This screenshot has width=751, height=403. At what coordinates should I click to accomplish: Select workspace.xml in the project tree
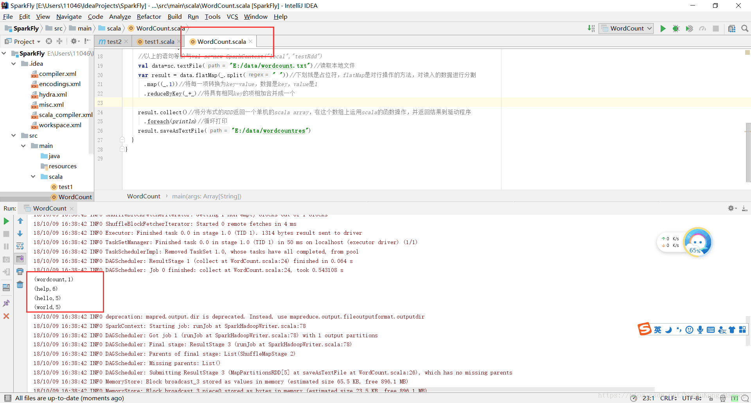pyautogui.click(x=60, y=125)
